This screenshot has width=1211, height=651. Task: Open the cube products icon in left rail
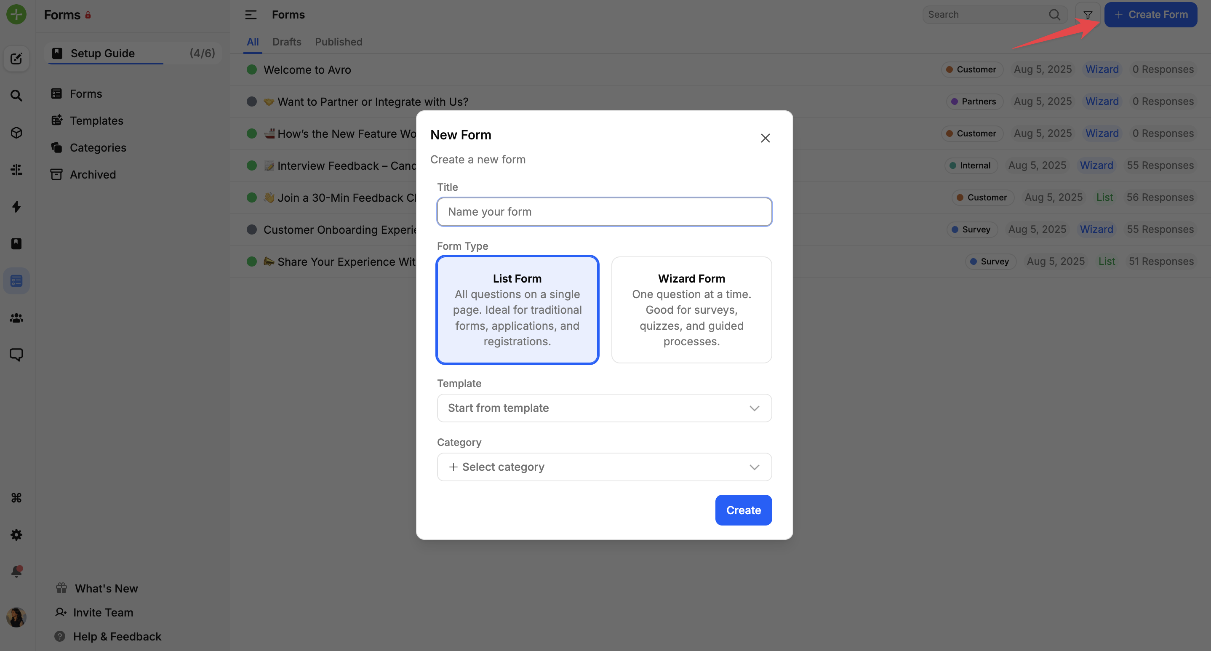pyautogui.click(x=16, y=133)
